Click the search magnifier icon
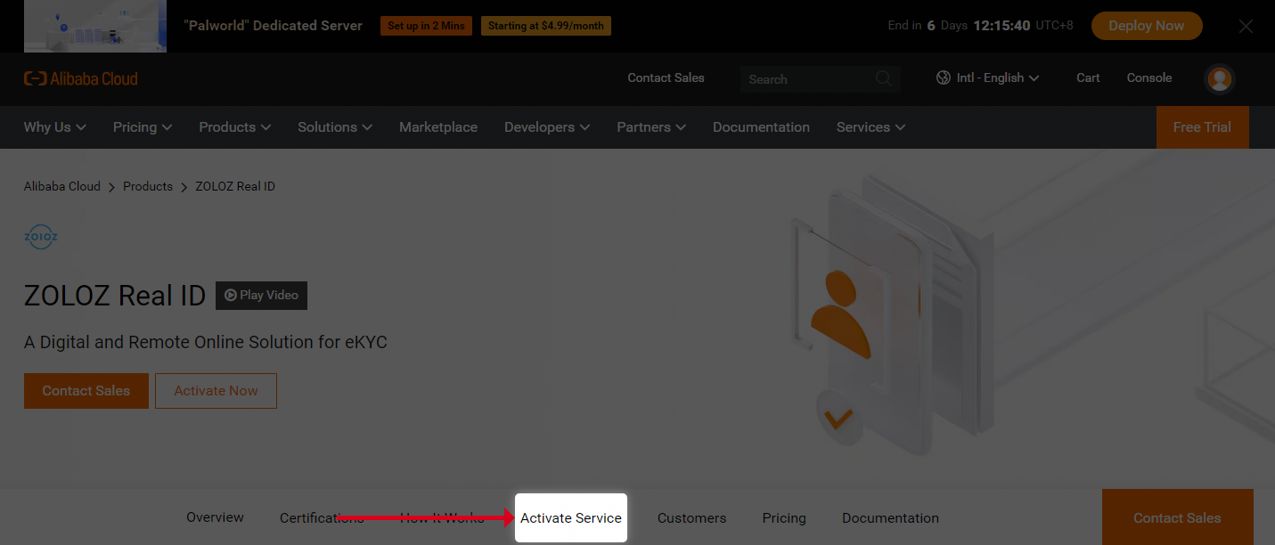1275x545 pixels. (x=883, y=78)
